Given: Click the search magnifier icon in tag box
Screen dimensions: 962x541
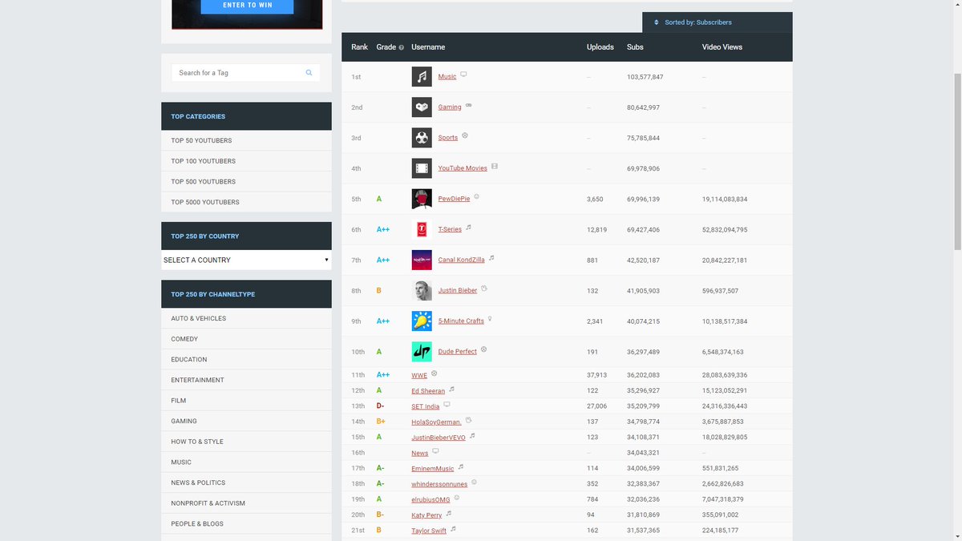Looking at the screenshot, I should coord(309,73).
